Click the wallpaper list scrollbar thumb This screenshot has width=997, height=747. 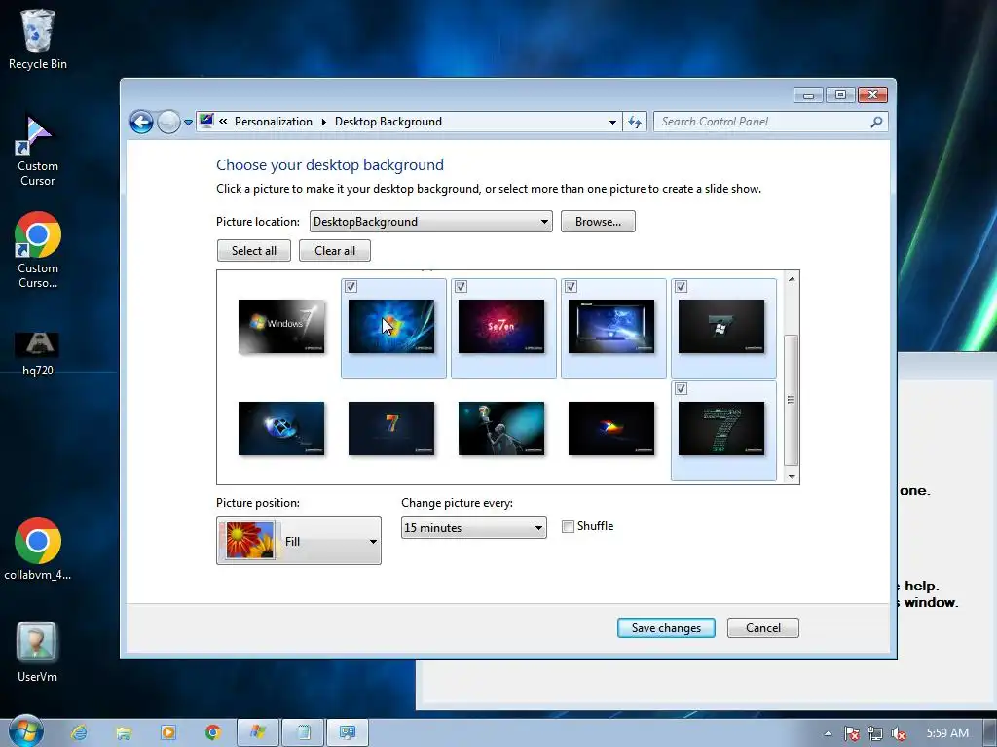(x=792, y=400)
